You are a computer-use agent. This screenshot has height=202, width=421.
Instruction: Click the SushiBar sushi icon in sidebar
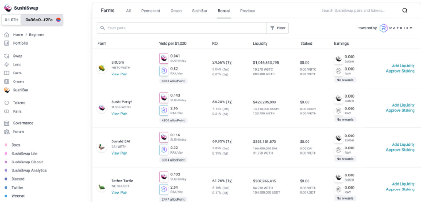point(7,90)
